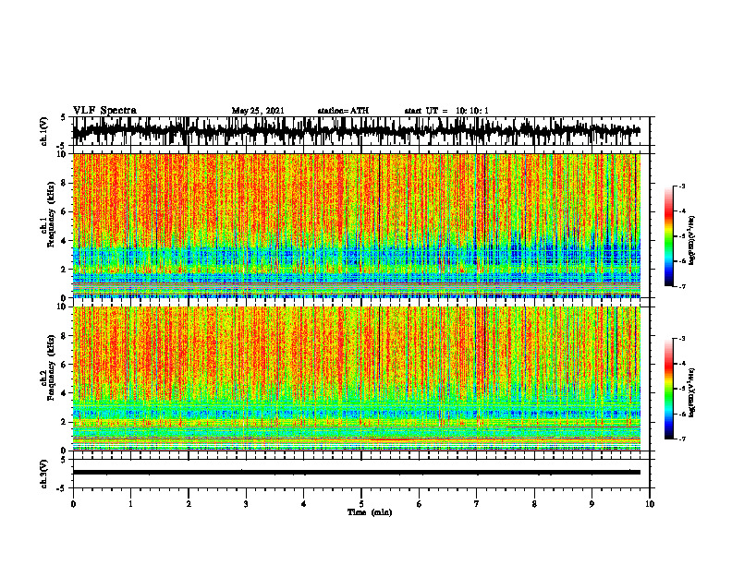732x565 pixels.
Task: Click time axis tick label '3'
Action: coord(246,504)
